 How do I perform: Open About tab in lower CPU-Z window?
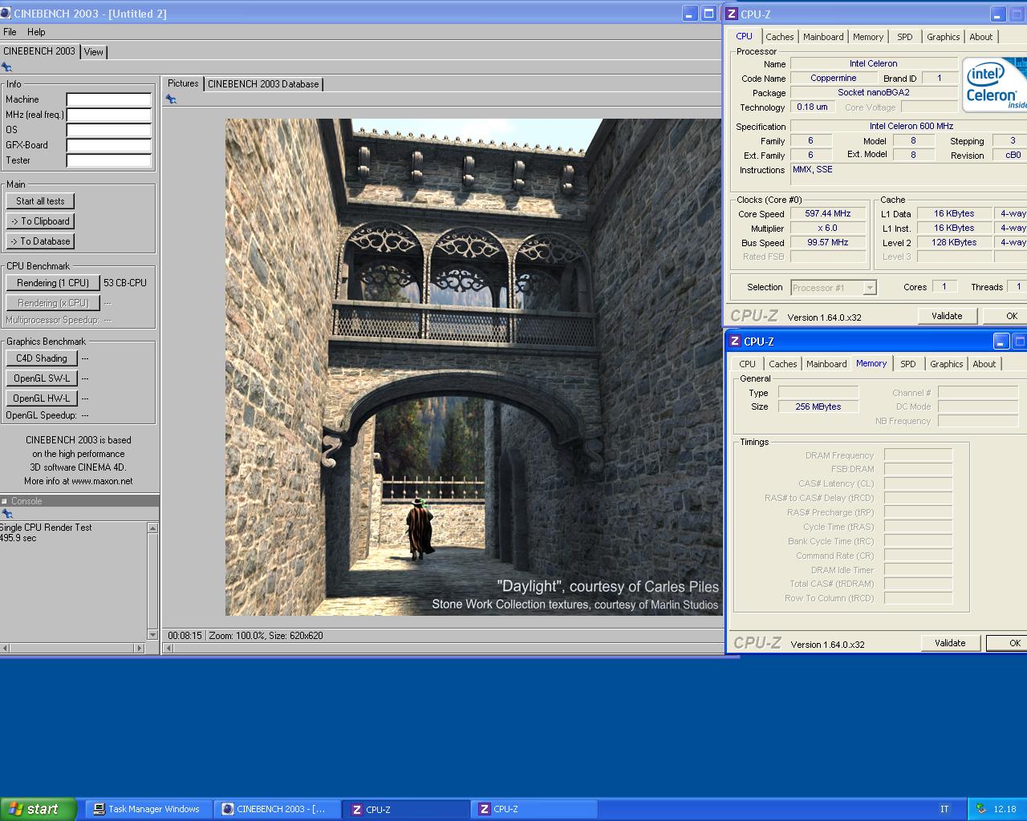[984, 364]
